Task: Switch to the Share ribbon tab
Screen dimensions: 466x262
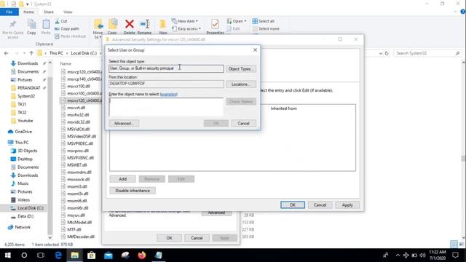Action: click(x=49, y=12)
